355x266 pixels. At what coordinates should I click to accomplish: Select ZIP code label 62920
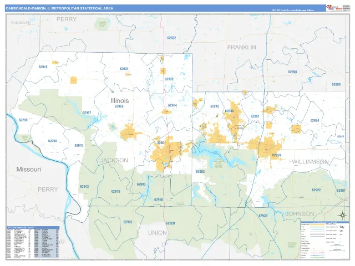pos(170,223)
